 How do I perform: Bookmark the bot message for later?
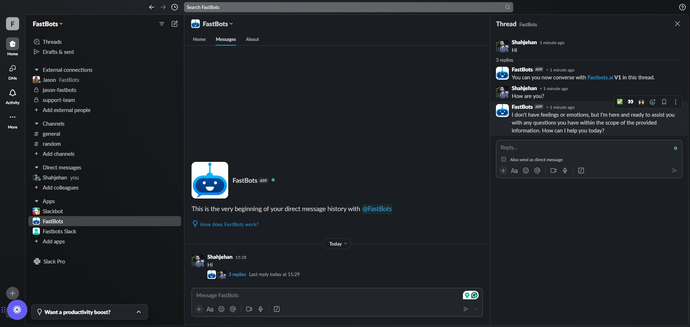[x=664, y=102]
